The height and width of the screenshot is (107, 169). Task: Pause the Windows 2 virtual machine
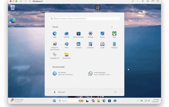(x=26, y=1)
